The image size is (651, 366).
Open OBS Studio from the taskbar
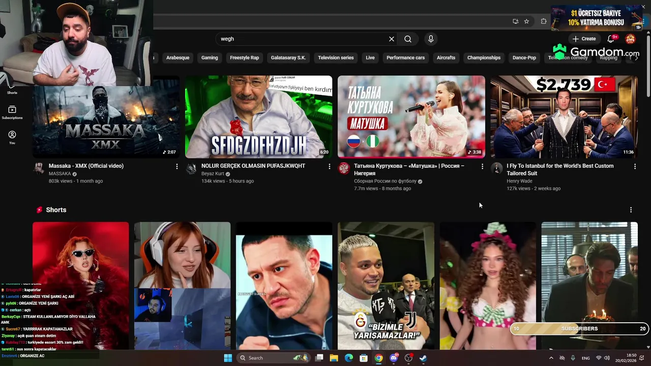tap(408, 358)
